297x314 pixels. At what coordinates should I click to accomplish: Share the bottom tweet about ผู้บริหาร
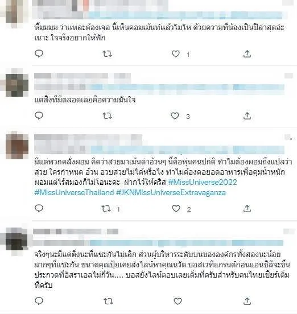click(x=247, y=301)
